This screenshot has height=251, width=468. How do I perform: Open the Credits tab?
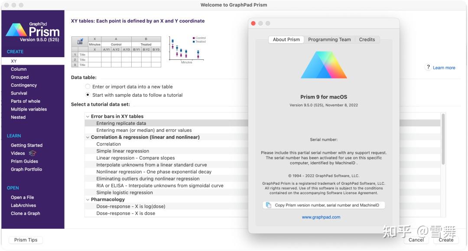tap(367, 39)
